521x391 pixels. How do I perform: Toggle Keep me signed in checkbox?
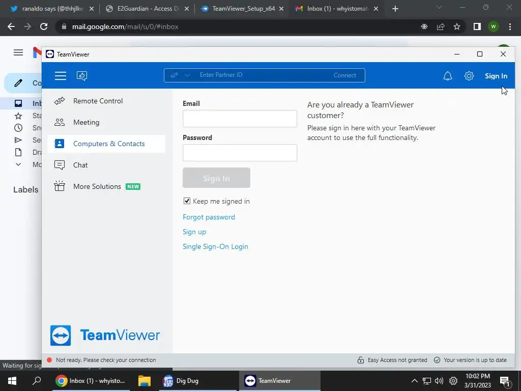click(x=187, y=201)
